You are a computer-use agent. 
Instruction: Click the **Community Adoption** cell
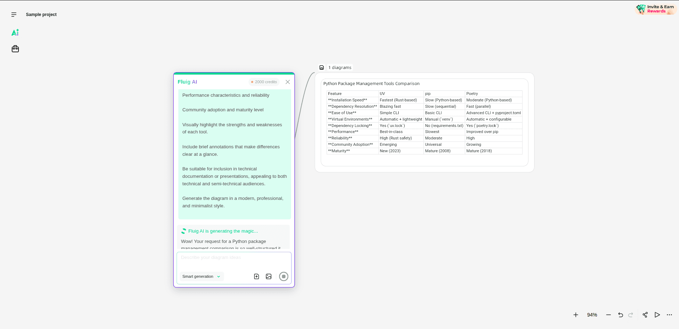pyautogui.click(x=352, y=144)
